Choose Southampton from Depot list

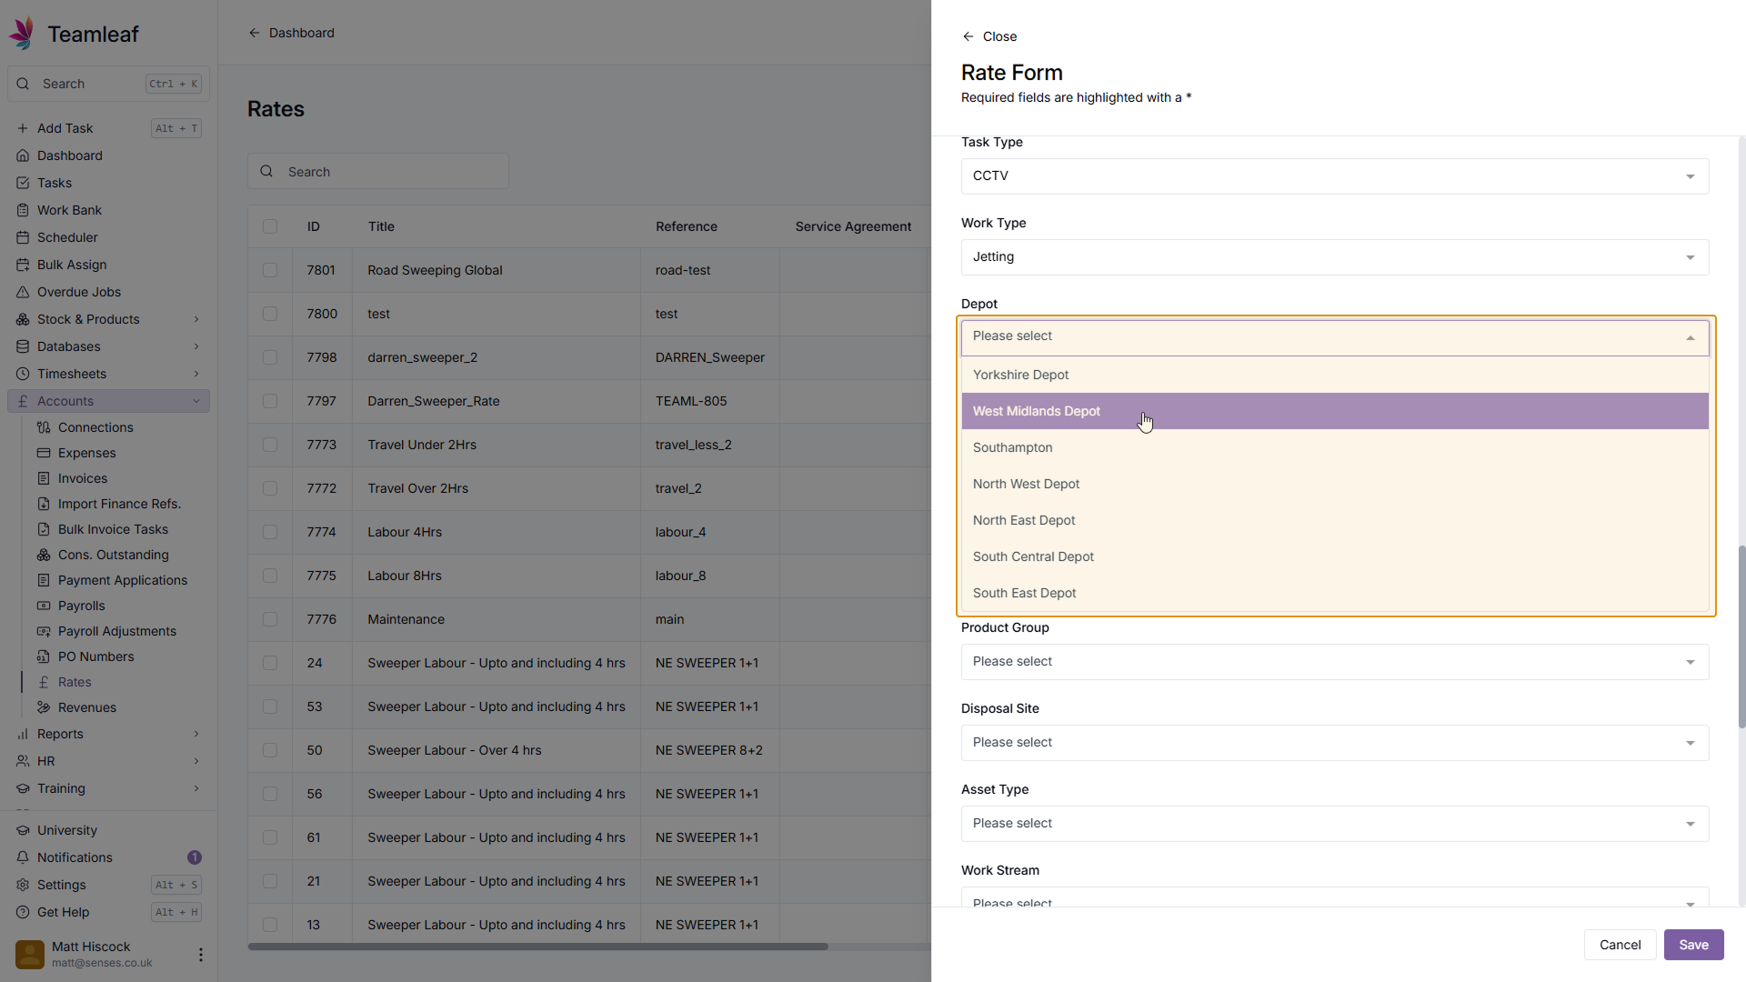[1012, 447]
